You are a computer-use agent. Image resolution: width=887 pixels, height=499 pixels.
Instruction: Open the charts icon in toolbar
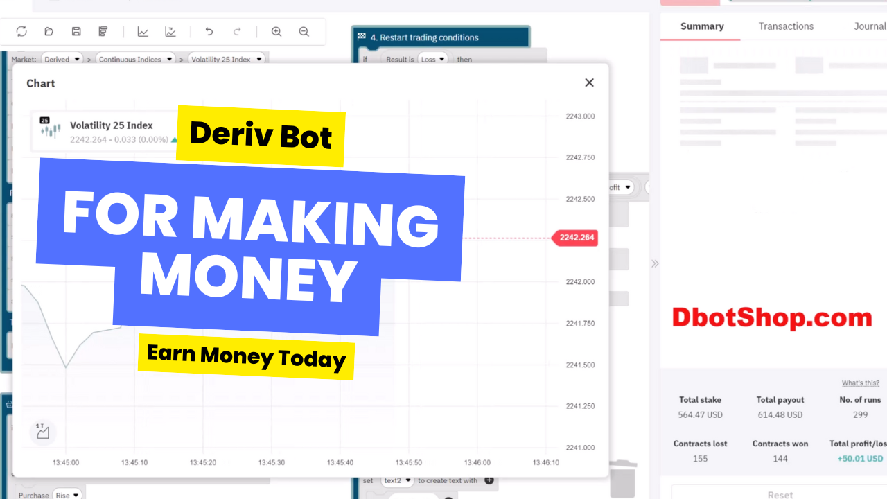(x=143, y=31)
